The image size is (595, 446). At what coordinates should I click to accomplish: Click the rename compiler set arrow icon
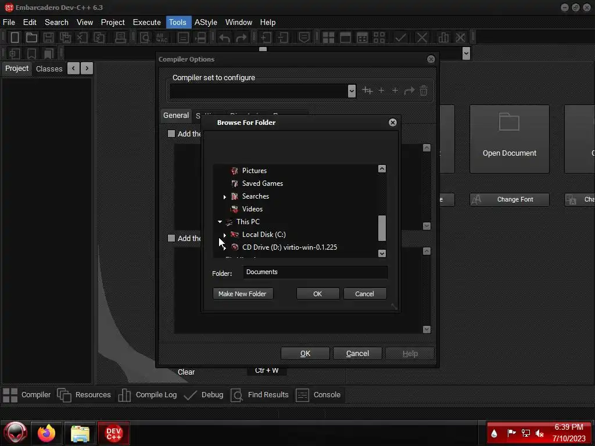[x=409, y=91]
